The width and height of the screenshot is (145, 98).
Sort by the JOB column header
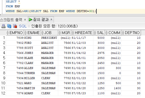[x=50, y=33]
